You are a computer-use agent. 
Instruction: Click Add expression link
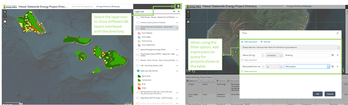249,42
